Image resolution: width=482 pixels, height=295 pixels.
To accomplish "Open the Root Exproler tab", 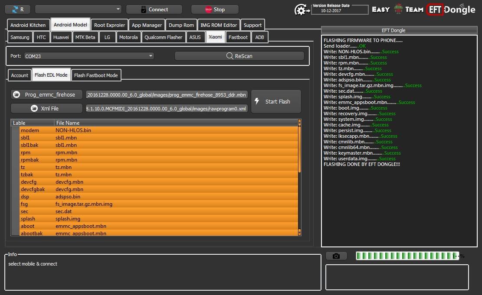I will 109,25.
